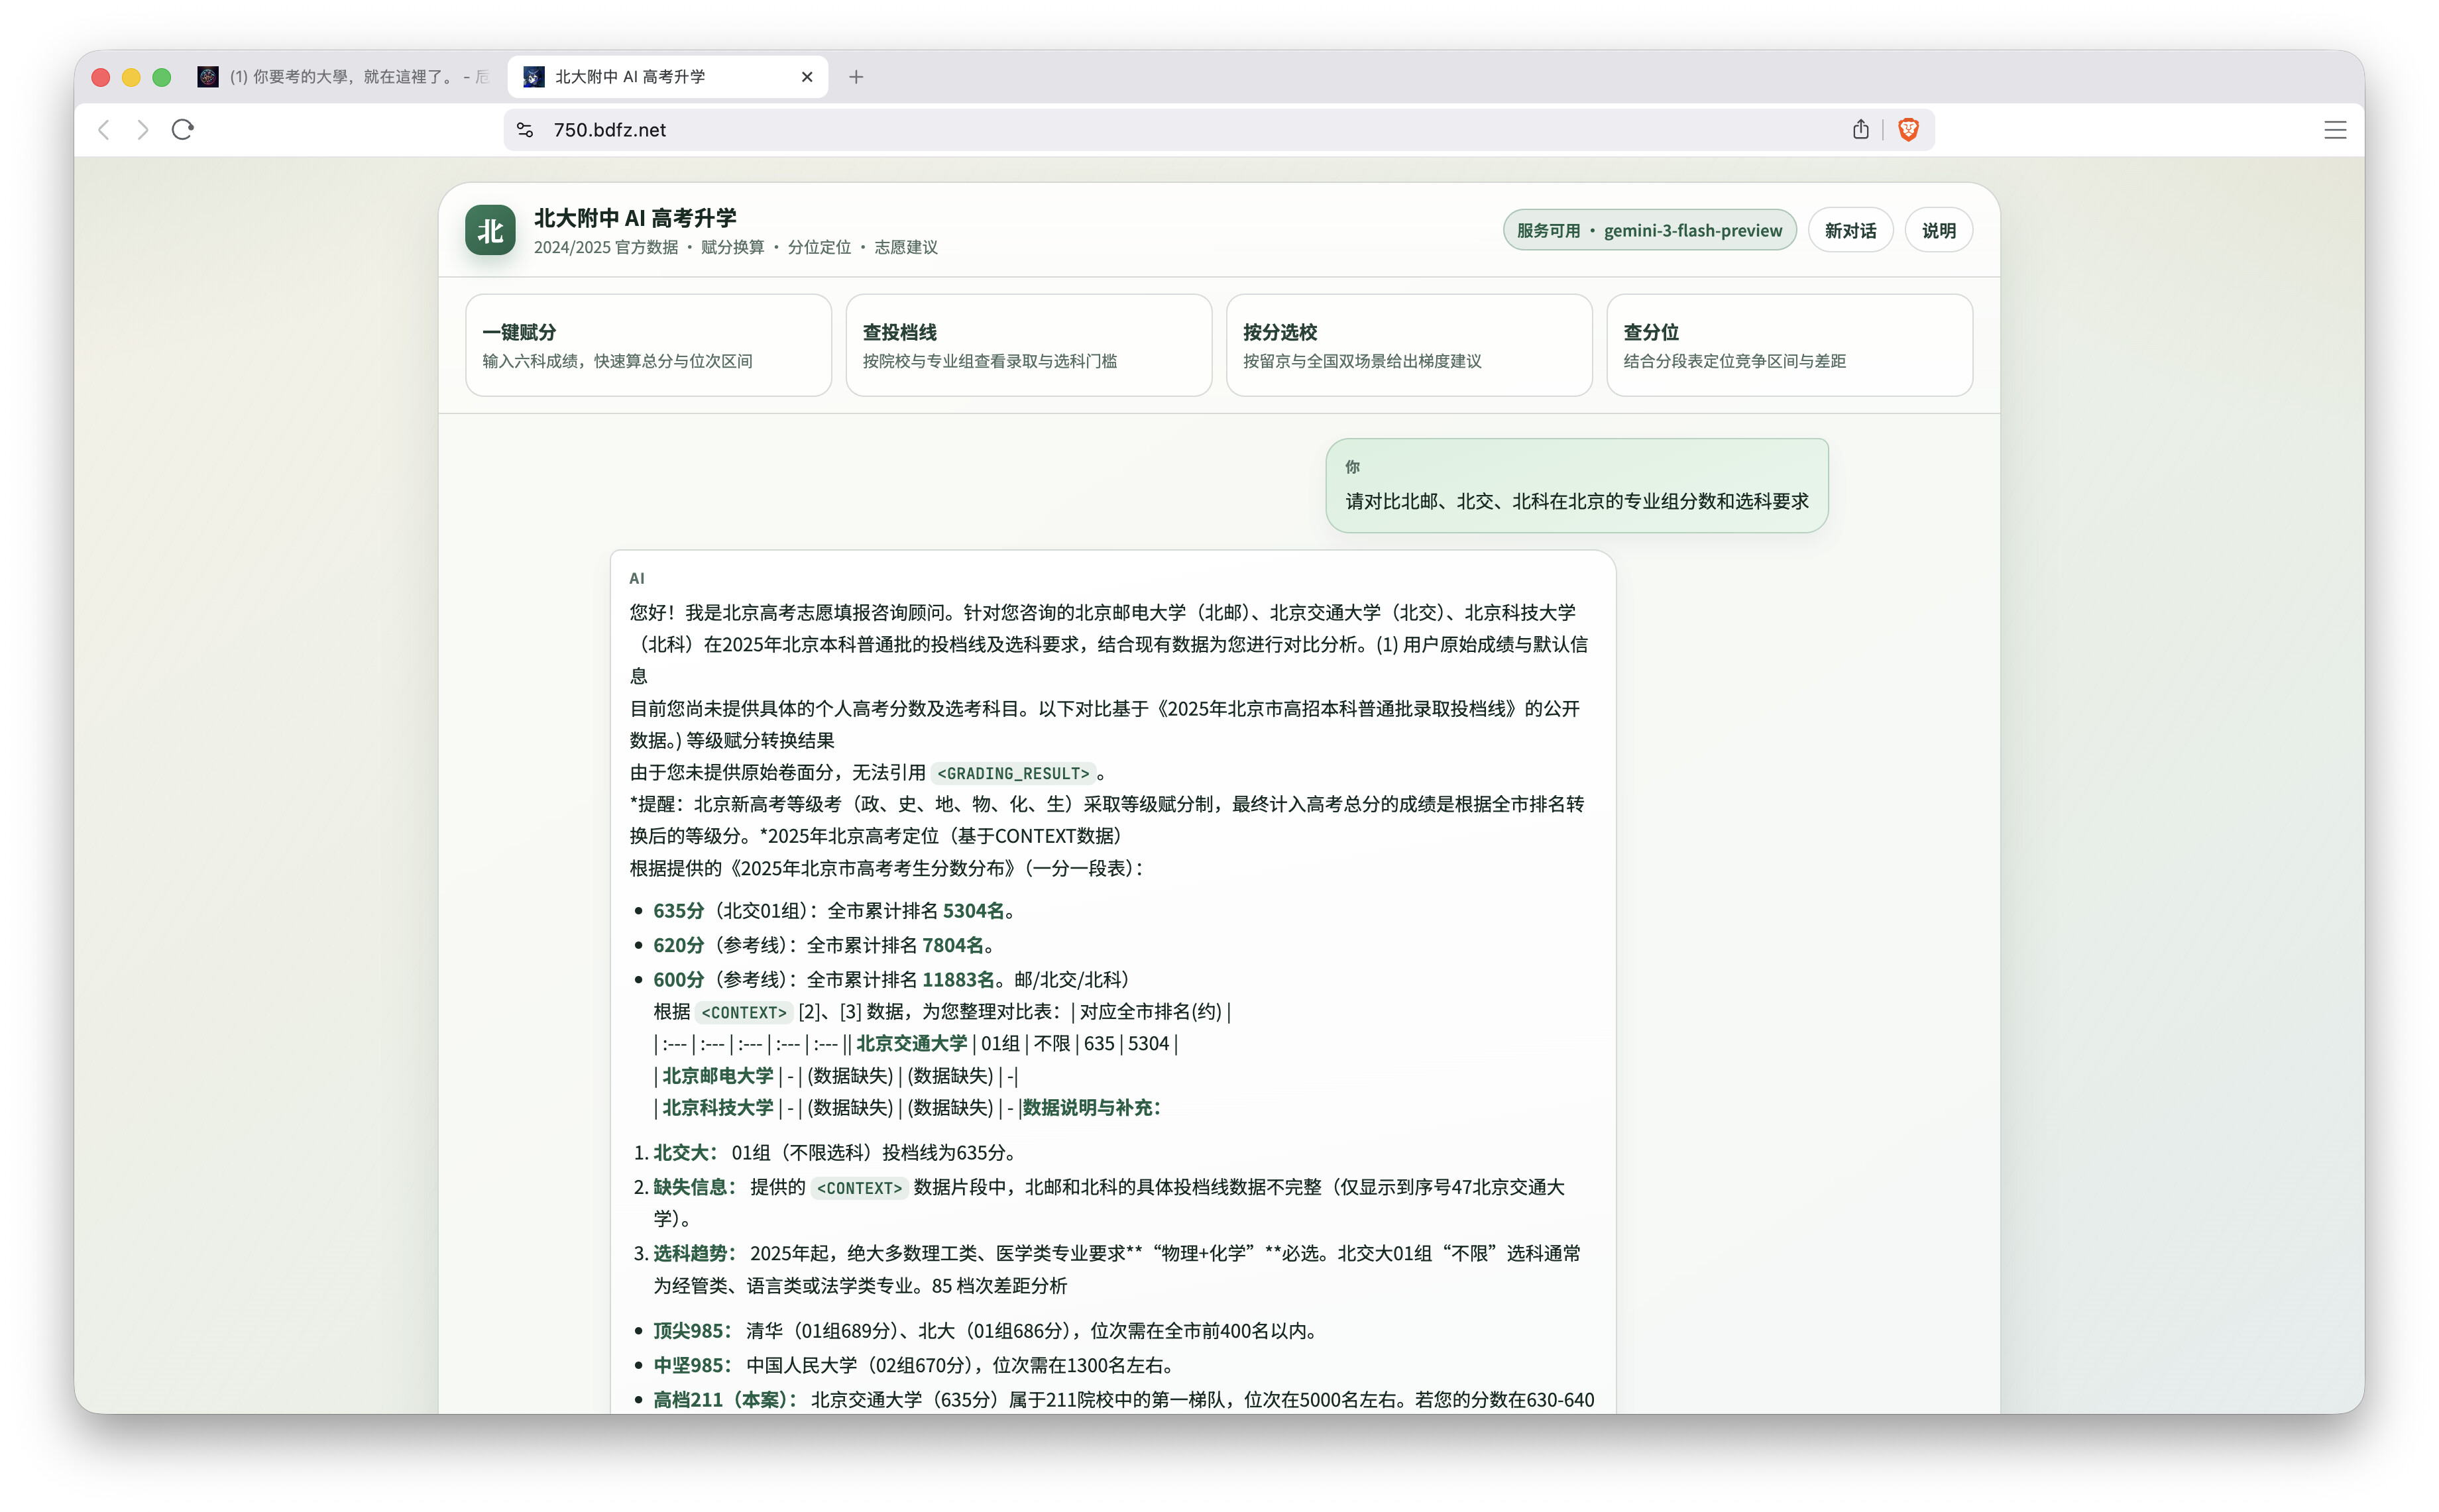
Task: Click the 新对话 button
Action: [1849, 230]
